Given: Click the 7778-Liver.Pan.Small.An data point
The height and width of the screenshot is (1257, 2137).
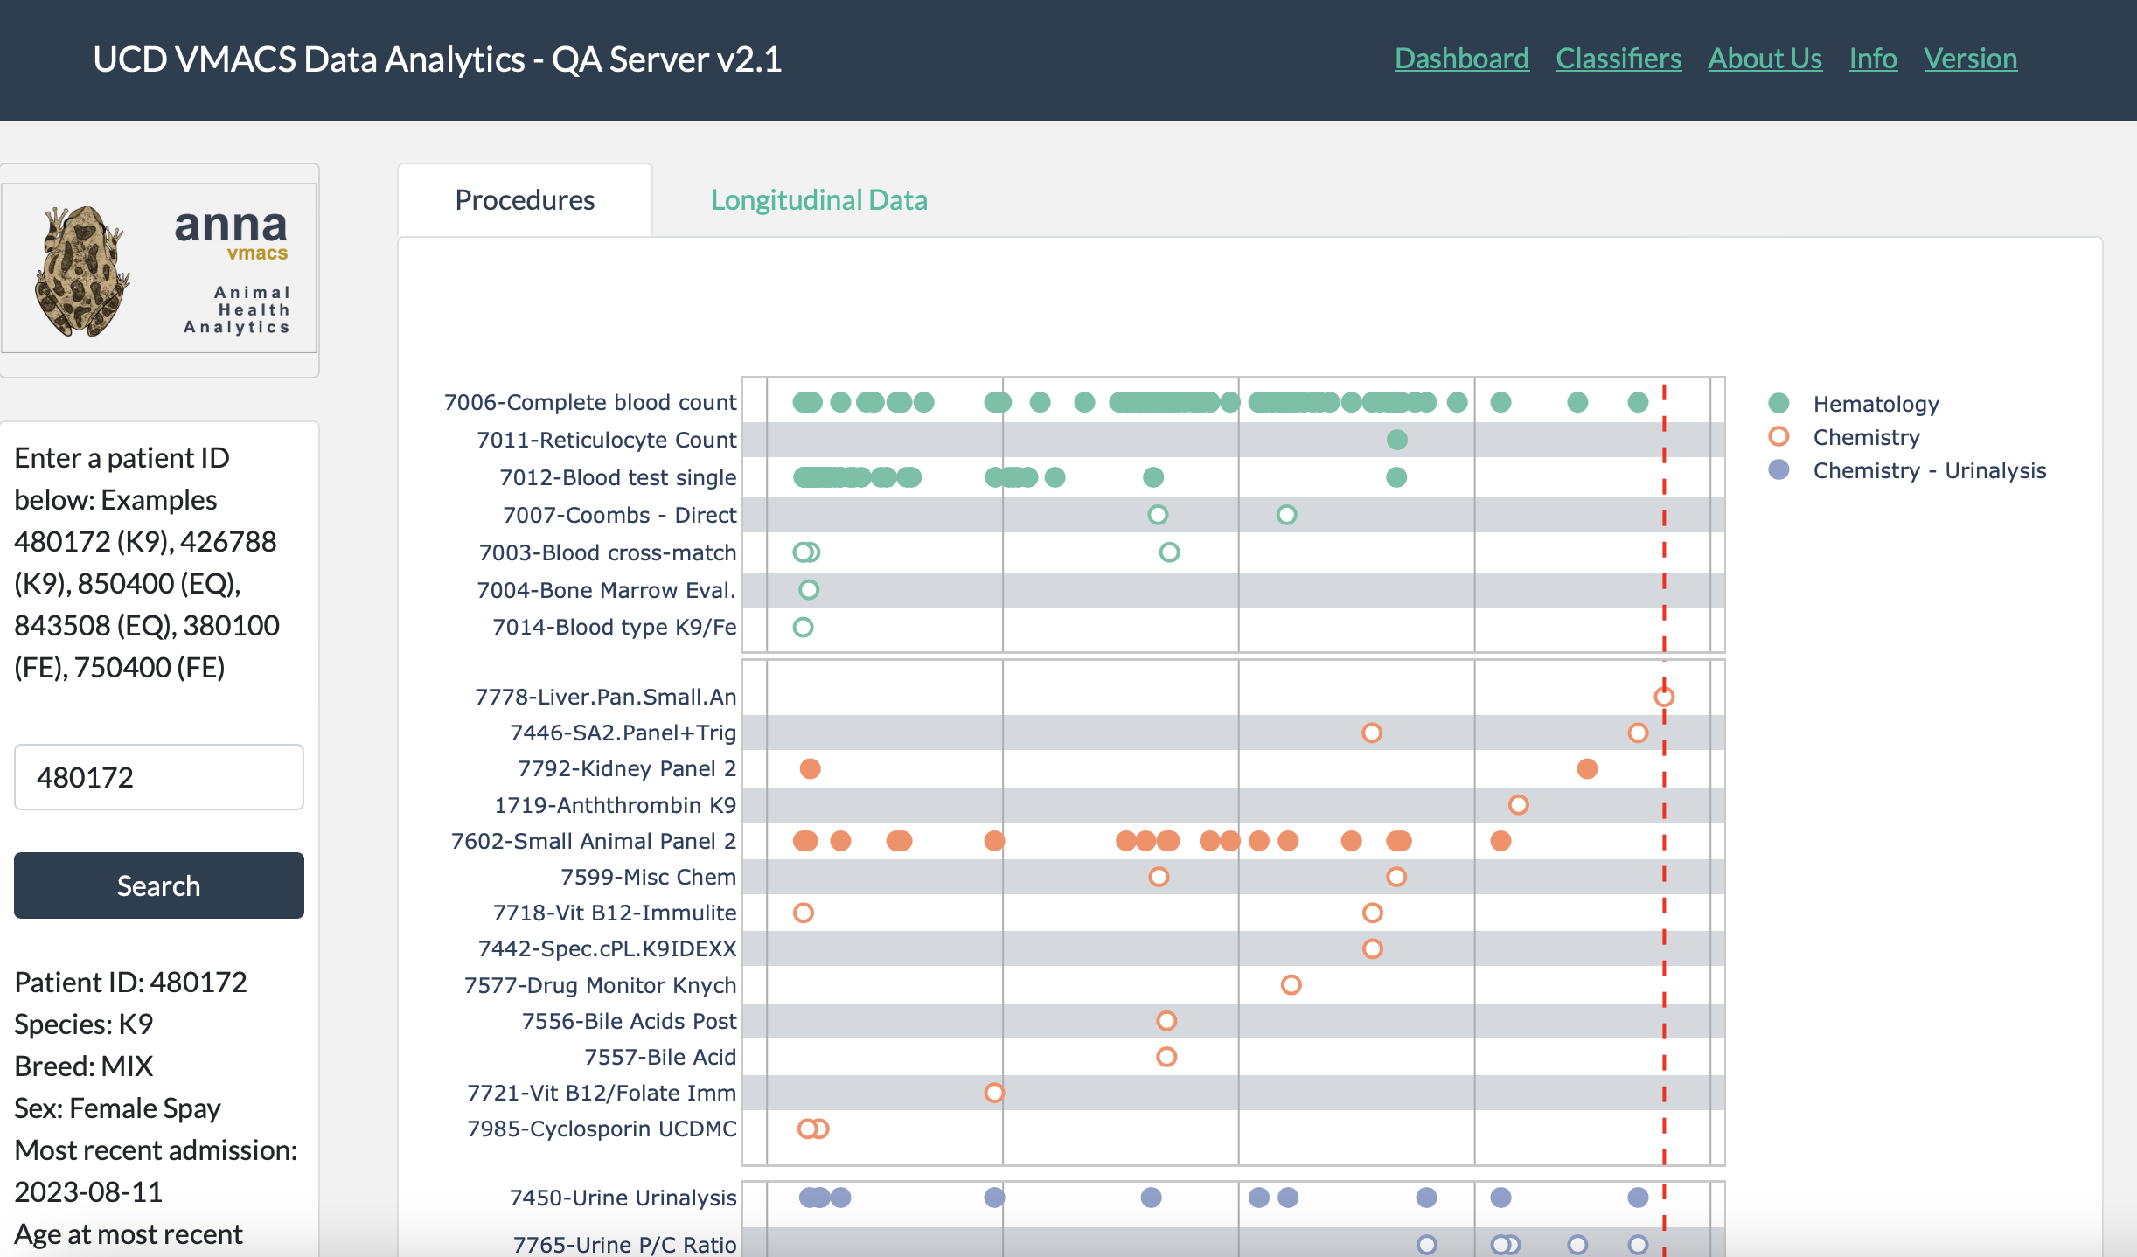Looking at the screenshot, I should 1663,697.
